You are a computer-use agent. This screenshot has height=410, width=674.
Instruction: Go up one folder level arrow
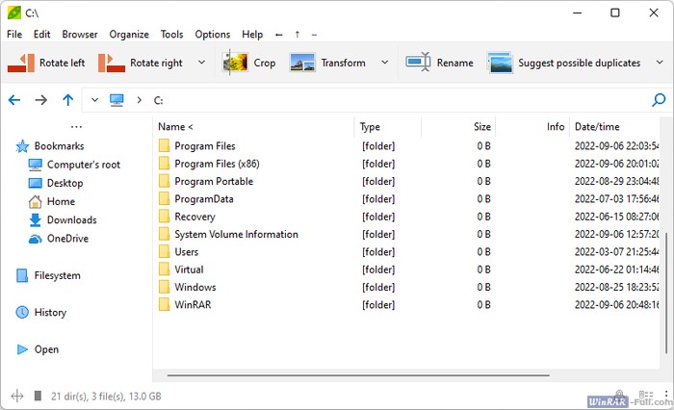67,99
